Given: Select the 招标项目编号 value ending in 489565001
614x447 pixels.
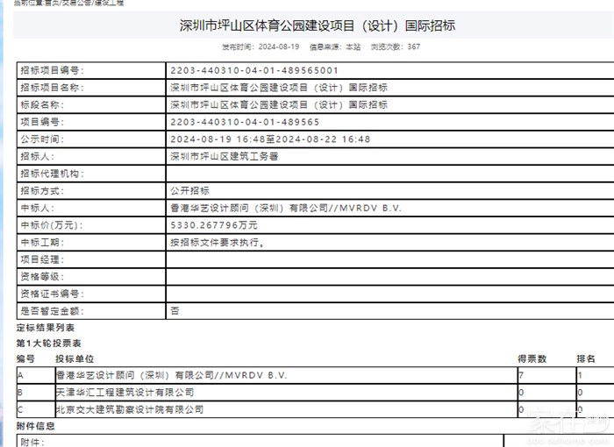Looking at the screenshot, I should [x=253, y=70].
